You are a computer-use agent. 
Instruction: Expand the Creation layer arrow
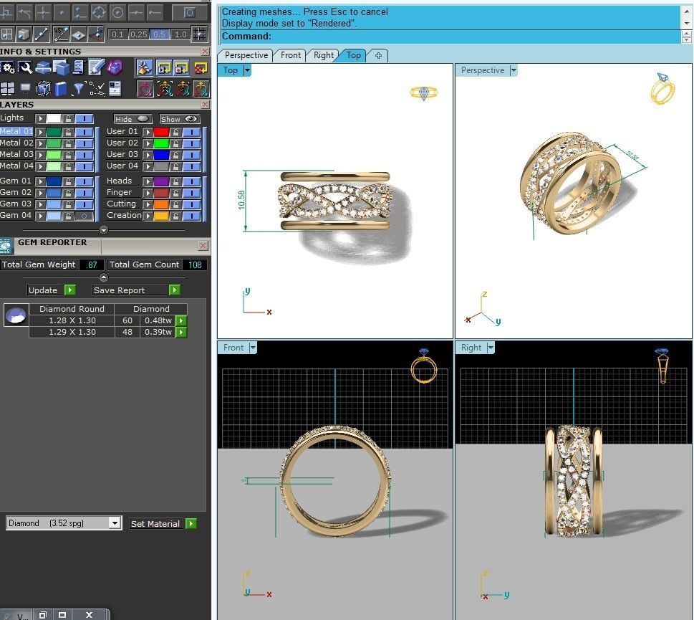[x=148, y=216]
